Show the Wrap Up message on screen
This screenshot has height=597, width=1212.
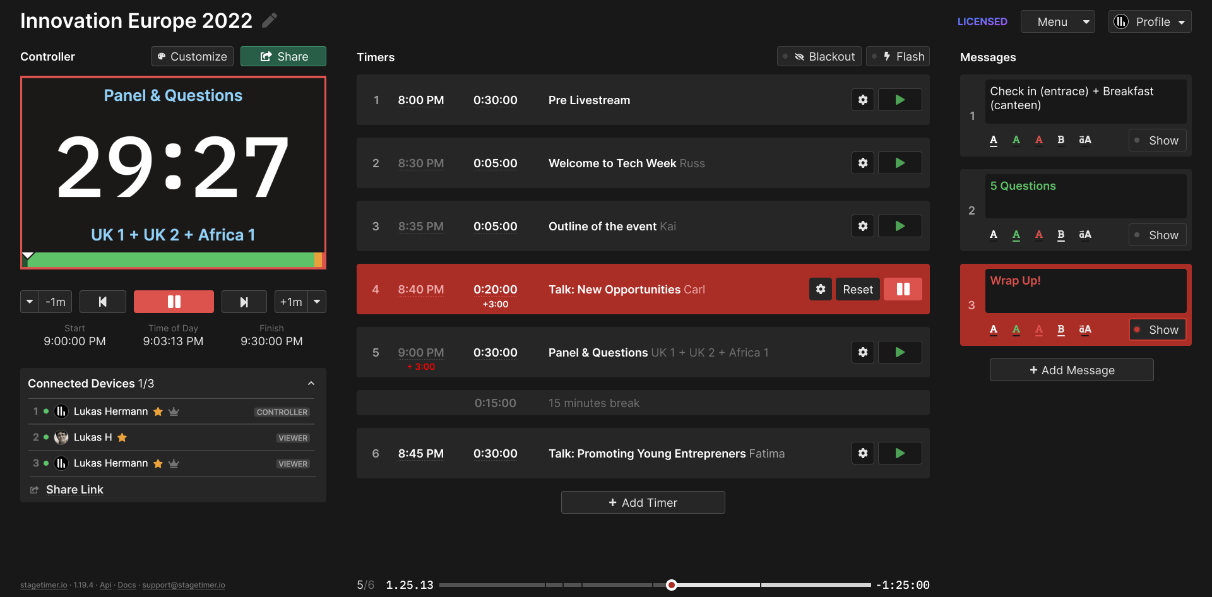[x=1157, y=329]
